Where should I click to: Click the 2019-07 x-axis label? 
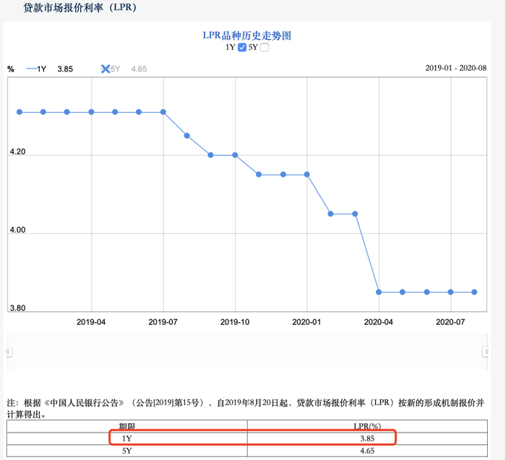[163, 322]
